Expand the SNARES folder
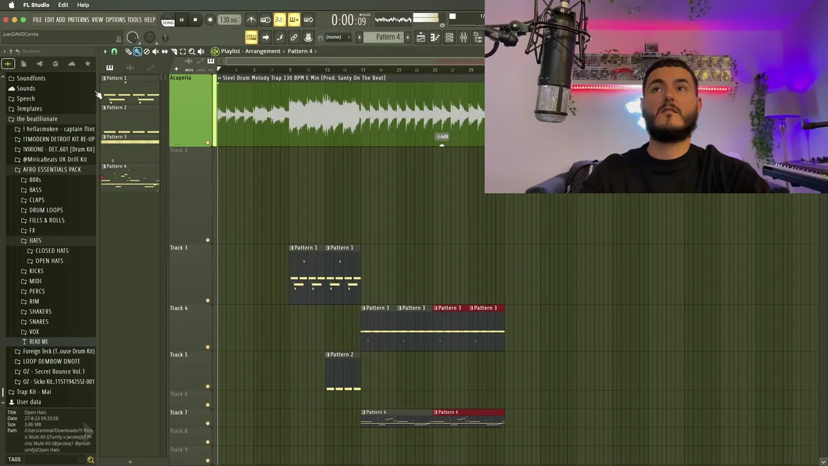Image resolution: width=828 pixels, height=466 pixels. coord(39,322)
